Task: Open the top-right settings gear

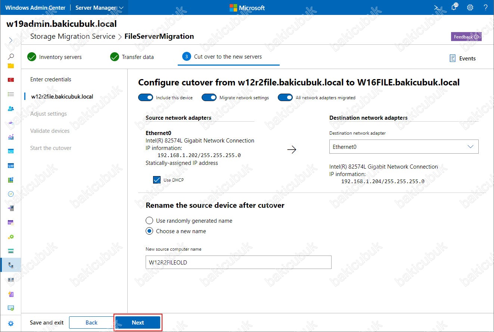Action: click(470, 7)
